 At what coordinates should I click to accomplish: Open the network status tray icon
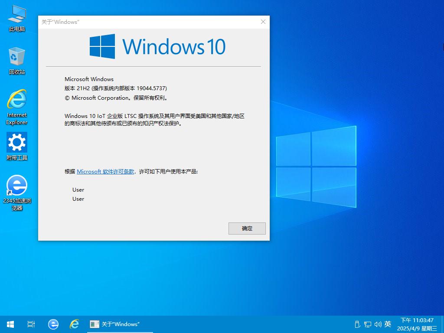point(368,324)
